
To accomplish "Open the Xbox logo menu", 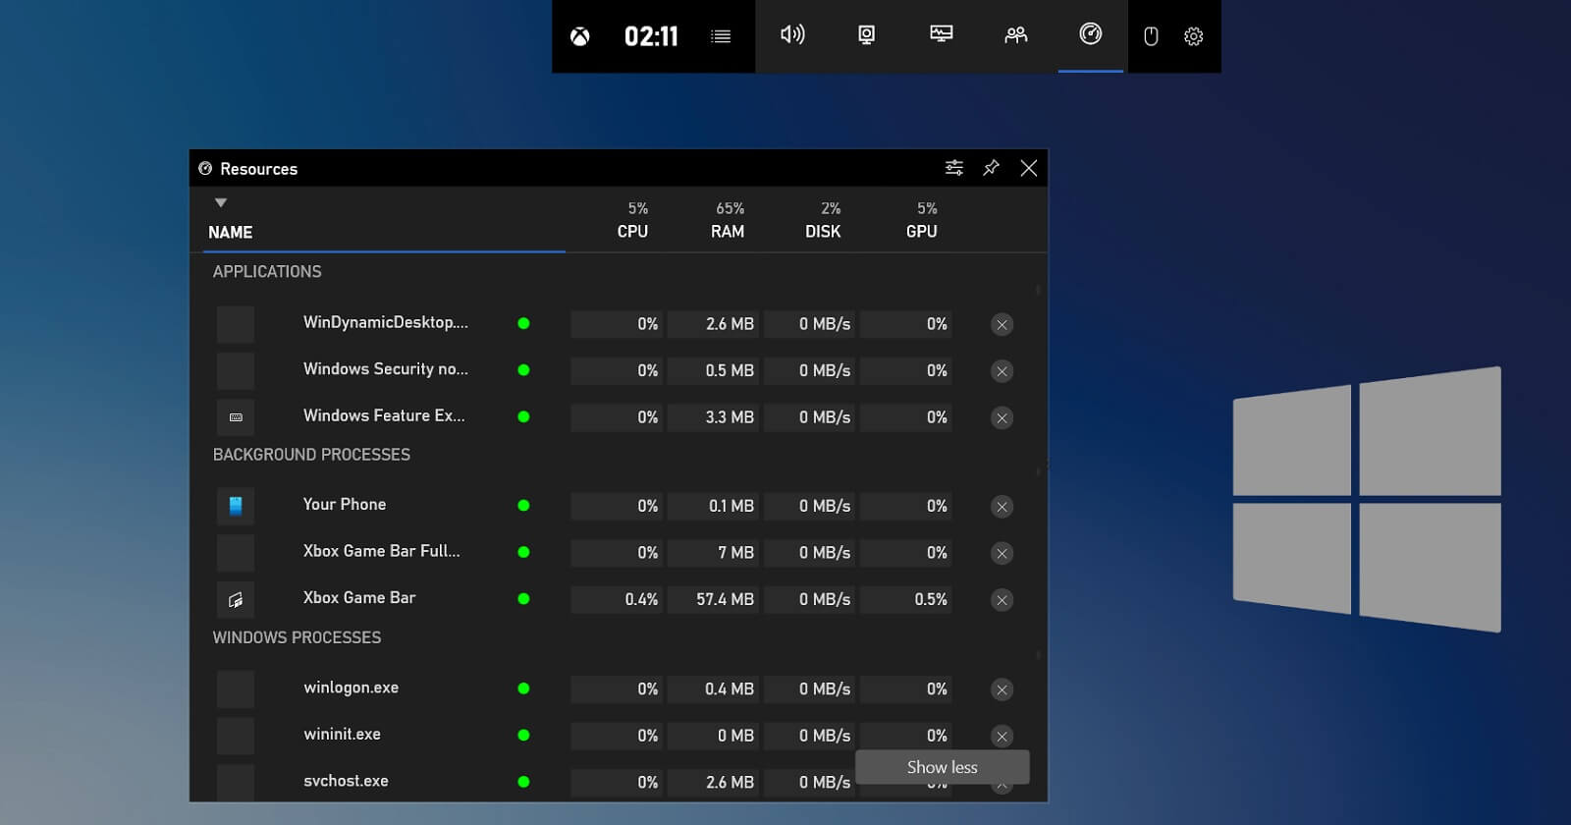I will 580,37.
